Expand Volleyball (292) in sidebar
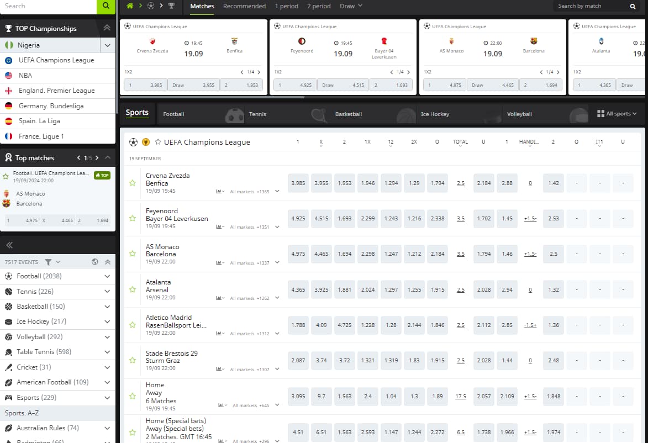 click(107, 337)
